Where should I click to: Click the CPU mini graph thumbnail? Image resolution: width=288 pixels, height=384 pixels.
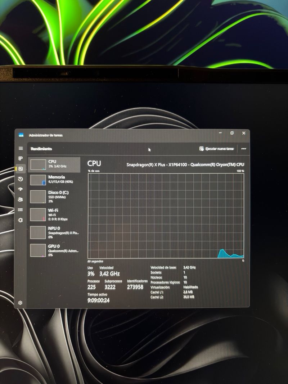click(38, 164)
